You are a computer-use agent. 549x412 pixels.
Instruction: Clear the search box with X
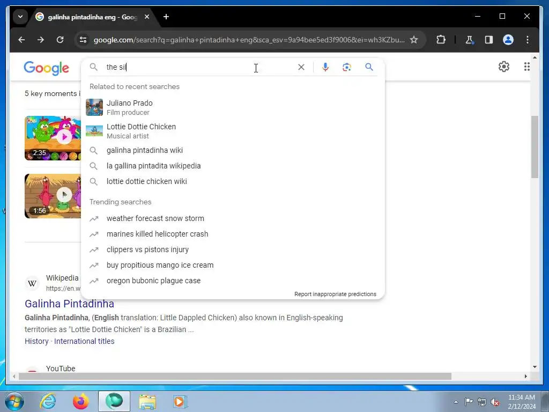[301, 67]
